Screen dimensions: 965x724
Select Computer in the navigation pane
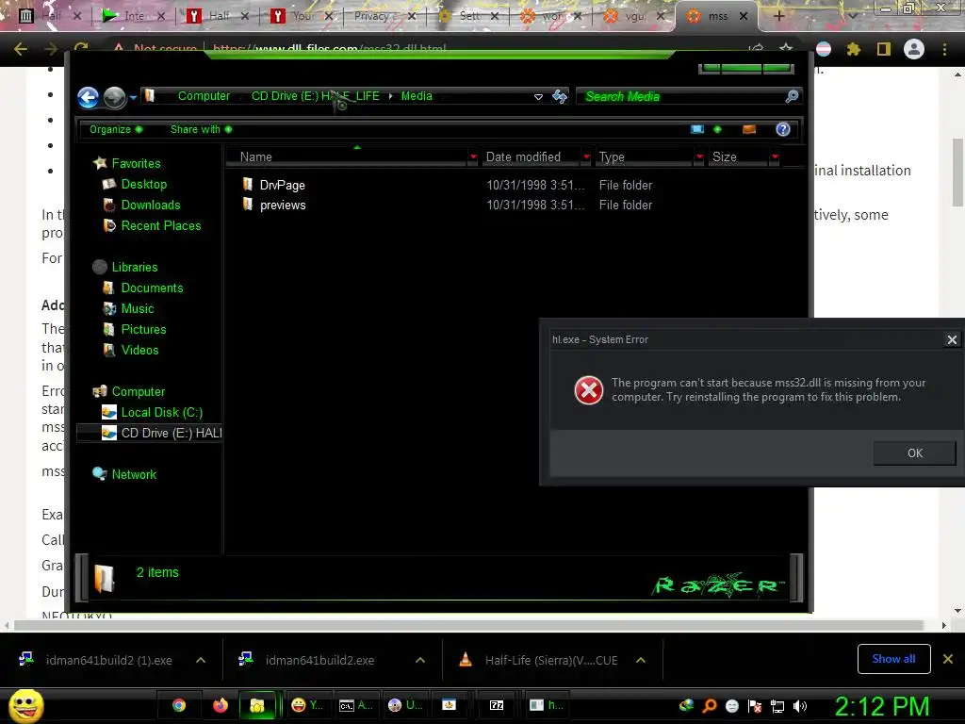[138, 391]
